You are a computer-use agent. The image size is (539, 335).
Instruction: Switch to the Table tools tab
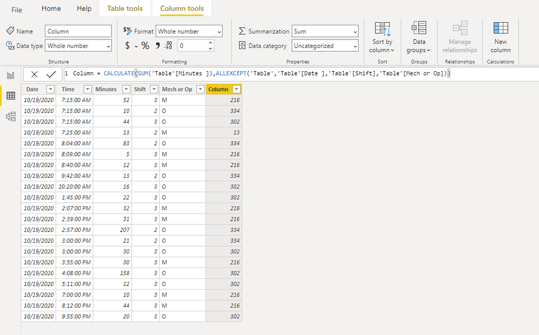pos(125,9)
